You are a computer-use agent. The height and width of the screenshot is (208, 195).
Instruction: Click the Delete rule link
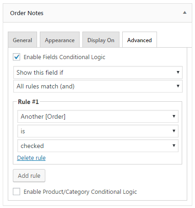(x=31, y=158)
